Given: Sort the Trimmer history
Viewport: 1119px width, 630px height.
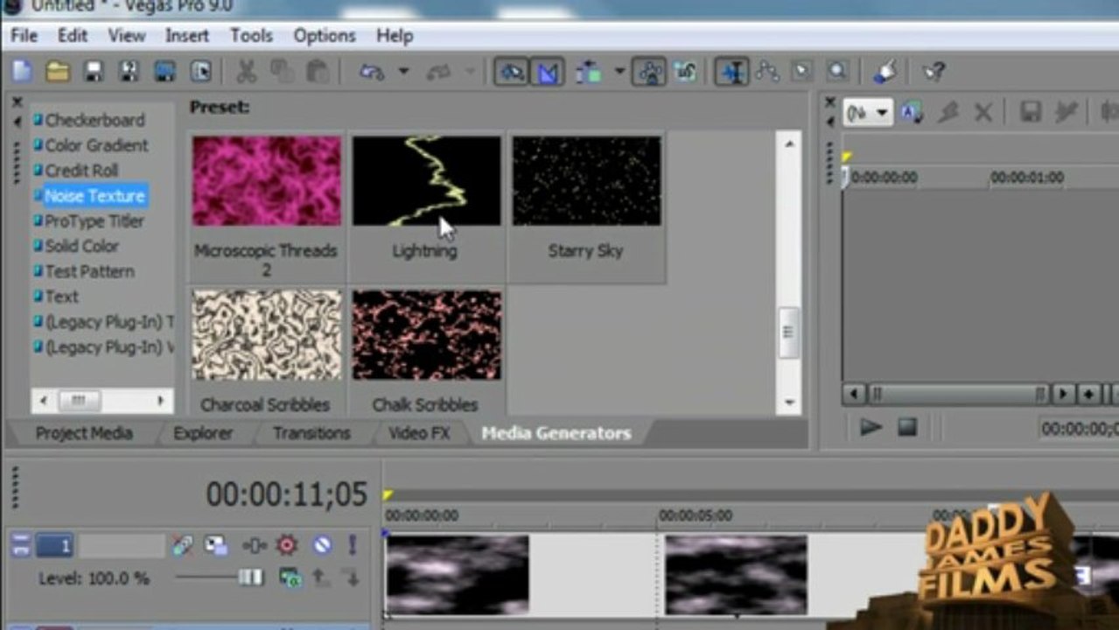Looking at the screenshot, I should [911, 112].
